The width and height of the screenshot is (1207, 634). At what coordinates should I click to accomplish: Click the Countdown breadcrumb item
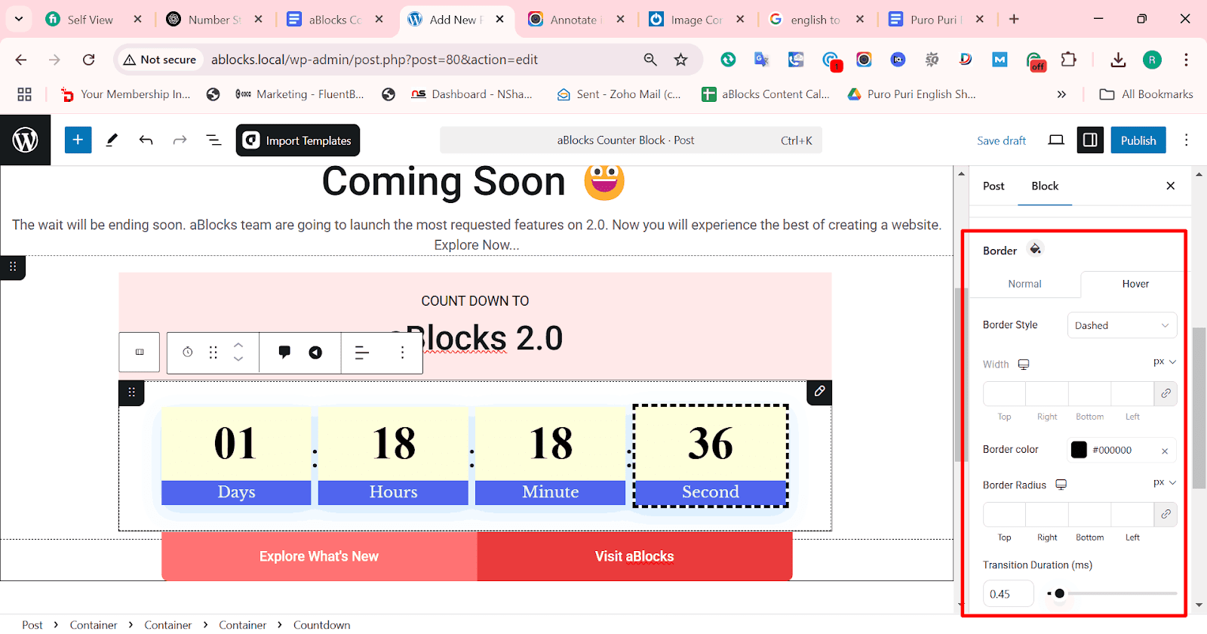pyautogui.click(x=322, y=625)
